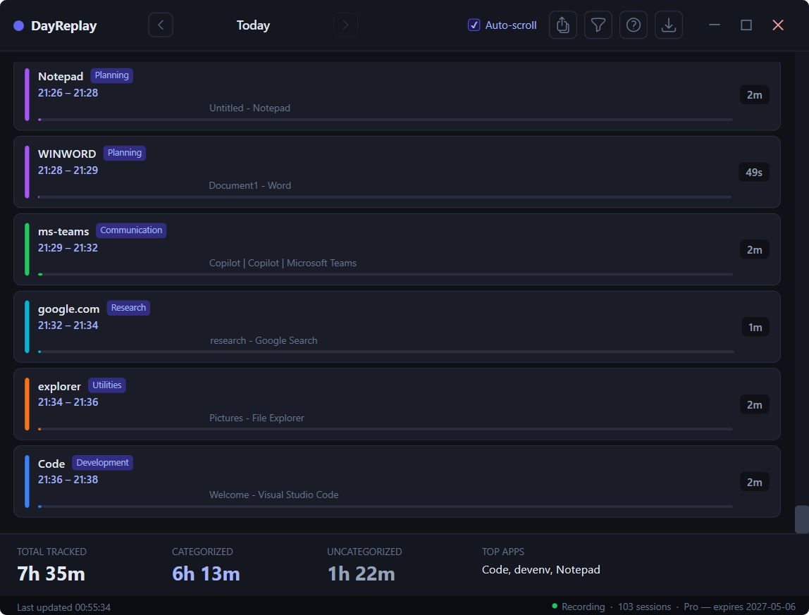Select the Planning tag on the WINWORD session
Viewport: 809px width, 615px height.
(x=124, y=153)
